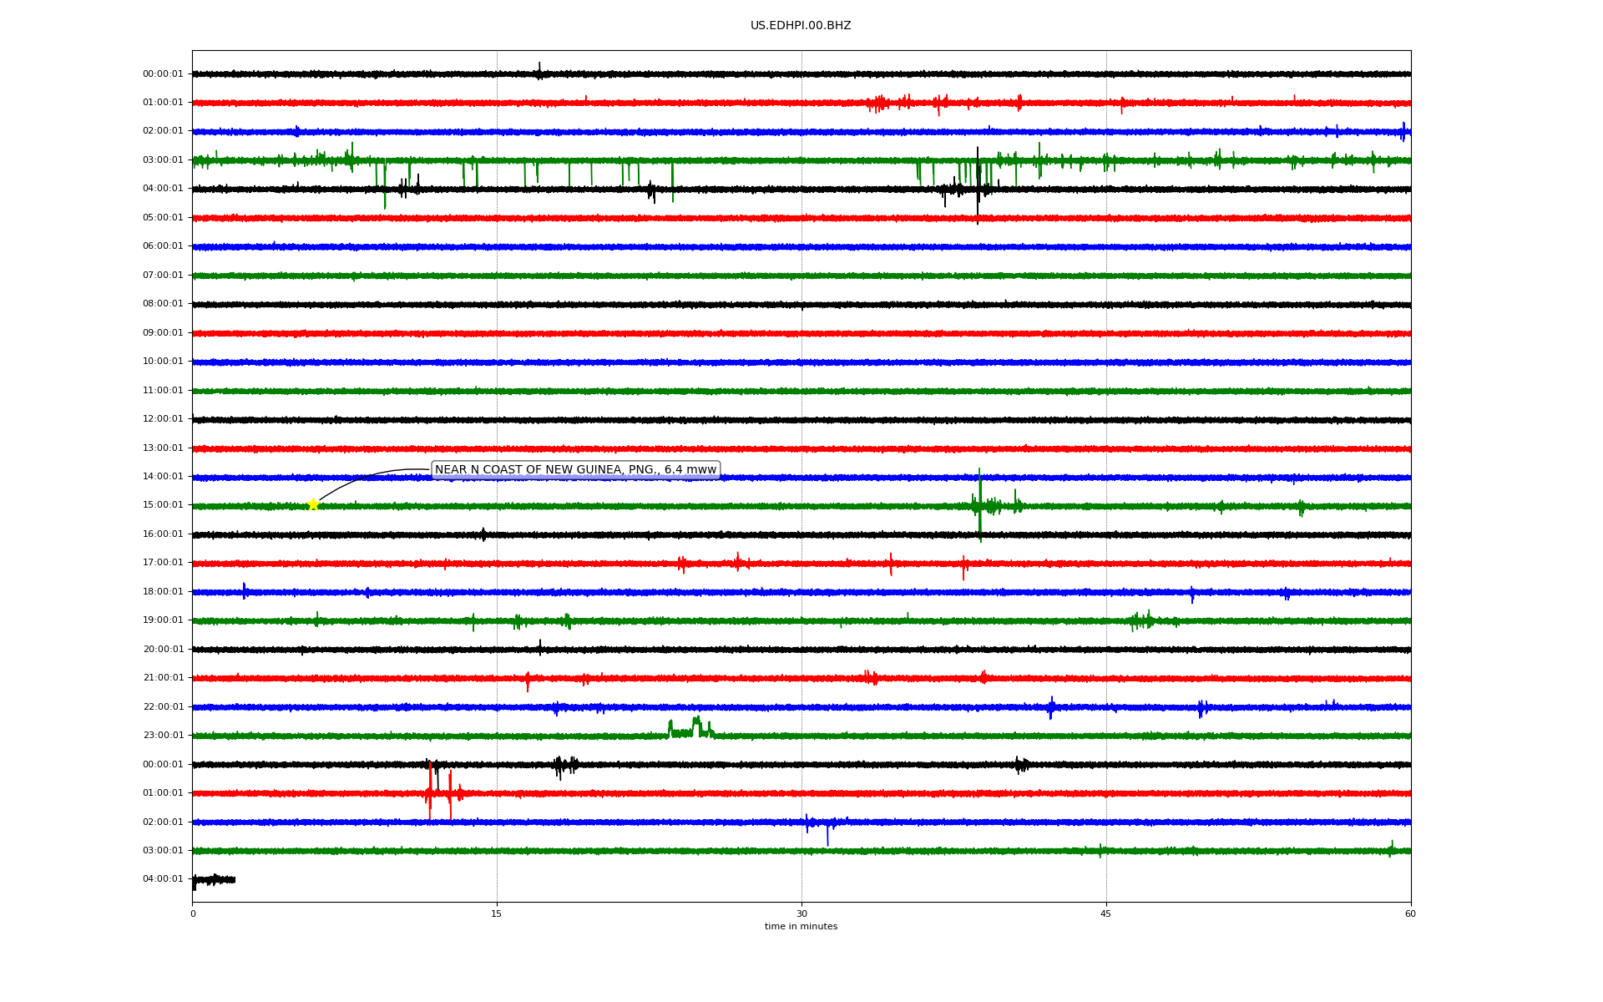
Task: Click the yellow star earthquake marker
Action: pos(313,504)
